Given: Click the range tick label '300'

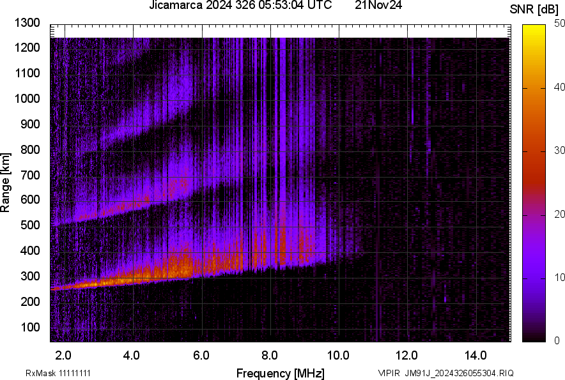Looking at the screenshot, I should tap(30, 277).
